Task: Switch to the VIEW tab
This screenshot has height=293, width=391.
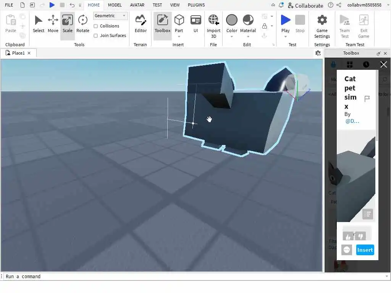Action: [x=175, y=5]
